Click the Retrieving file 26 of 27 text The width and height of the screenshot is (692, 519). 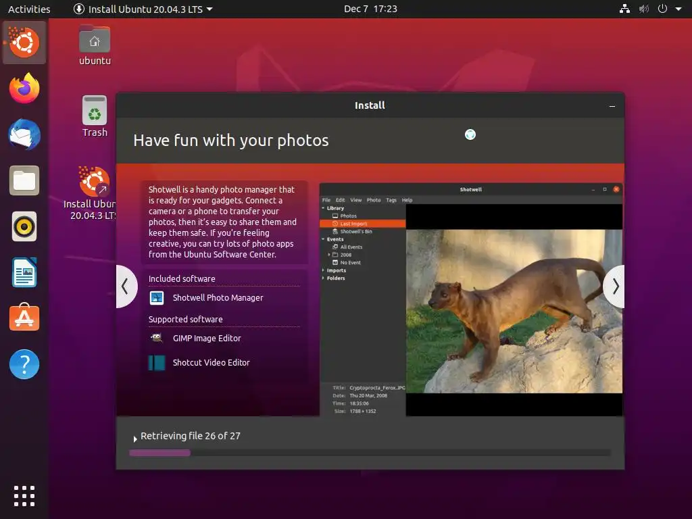coord(190,436)
